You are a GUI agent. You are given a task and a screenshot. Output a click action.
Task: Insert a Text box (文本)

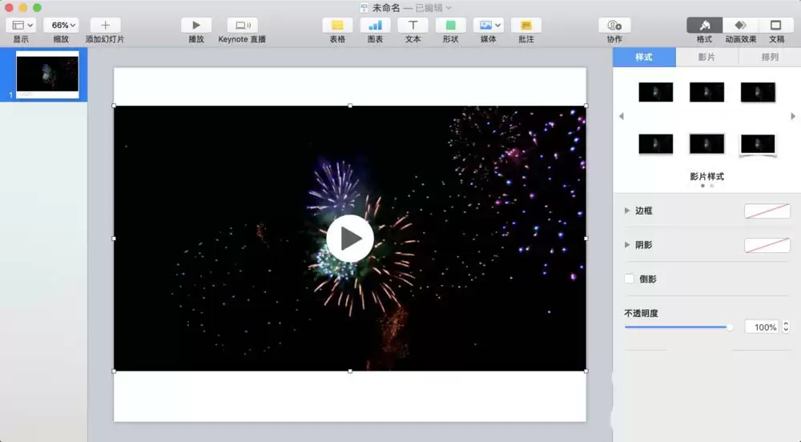pyautogui.click(x=413, y=25)
